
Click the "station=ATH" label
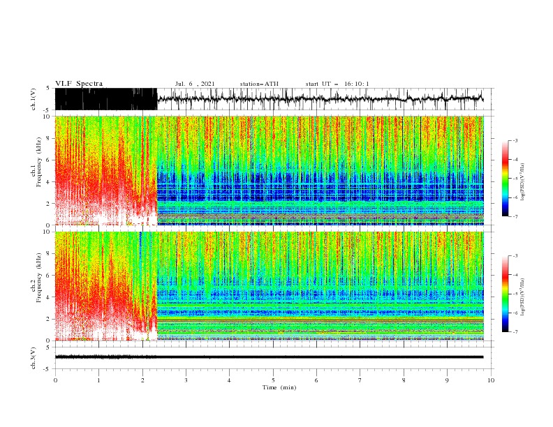[259, 84]
